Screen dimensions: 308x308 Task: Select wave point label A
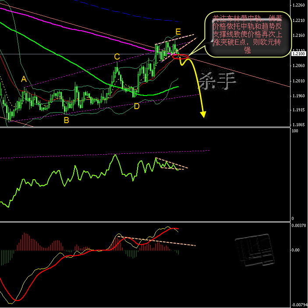click(x=24, y=79)
